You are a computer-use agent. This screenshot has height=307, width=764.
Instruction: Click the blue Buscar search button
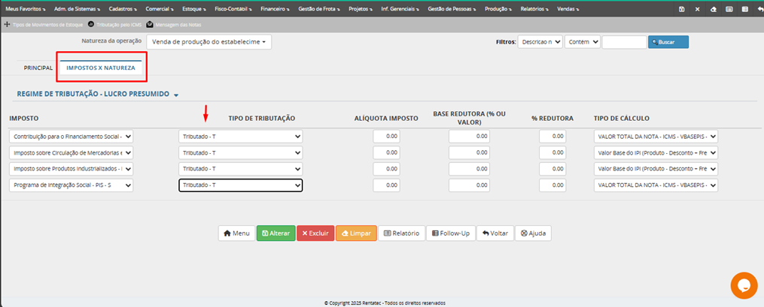(x=668, y=42)
